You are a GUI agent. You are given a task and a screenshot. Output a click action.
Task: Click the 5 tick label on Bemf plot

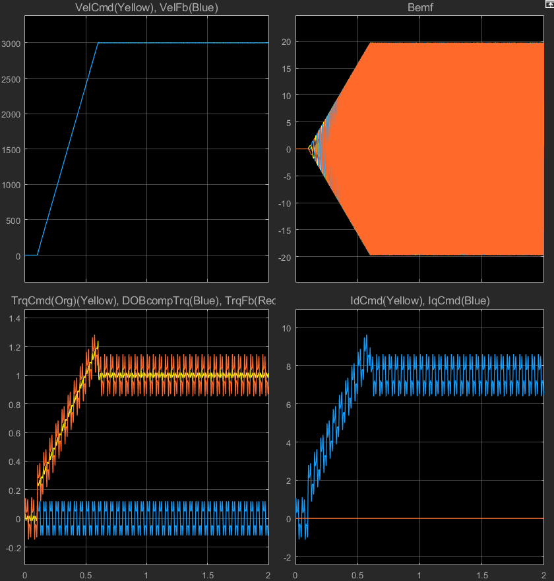pos(289,123)
